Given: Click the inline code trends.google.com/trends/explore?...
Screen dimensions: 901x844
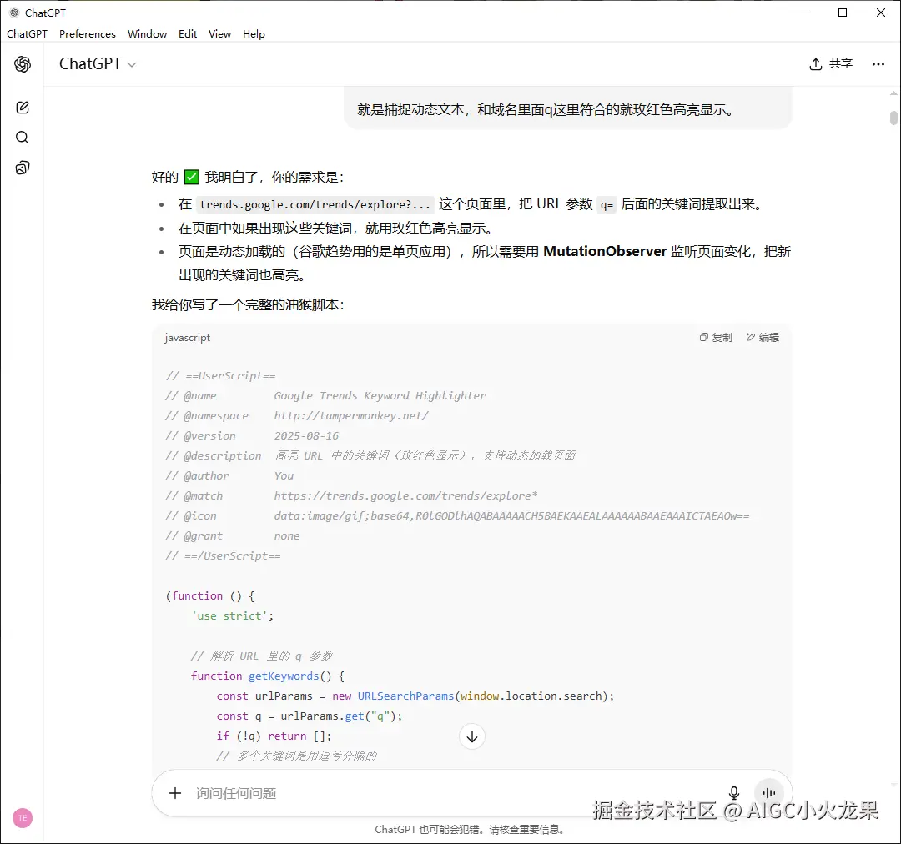Looking at the screenshot, I should (315, 204).
